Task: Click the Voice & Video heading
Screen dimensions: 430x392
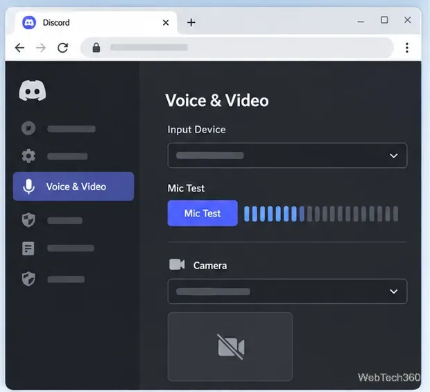Action: [x=217, y=101]
